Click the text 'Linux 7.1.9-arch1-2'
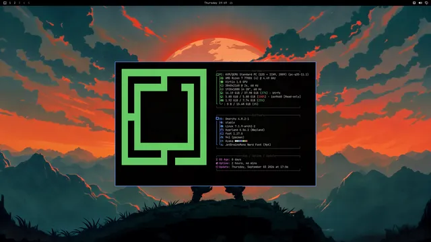 pos(240,126)
